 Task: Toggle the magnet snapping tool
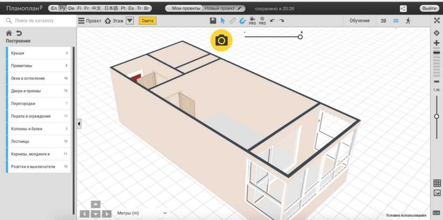click(x=242, y=21)
